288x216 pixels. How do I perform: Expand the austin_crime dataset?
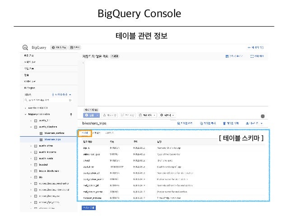(31, 146)
